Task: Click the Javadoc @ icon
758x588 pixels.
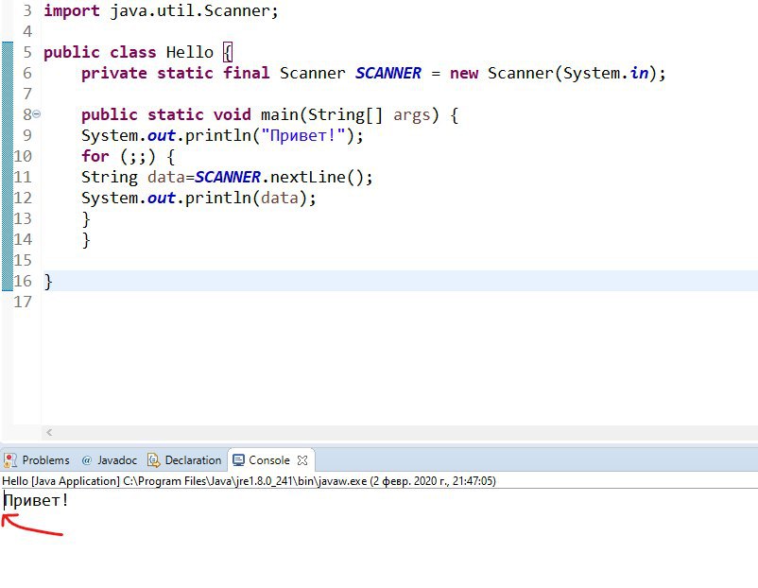Action: (87, 460)
